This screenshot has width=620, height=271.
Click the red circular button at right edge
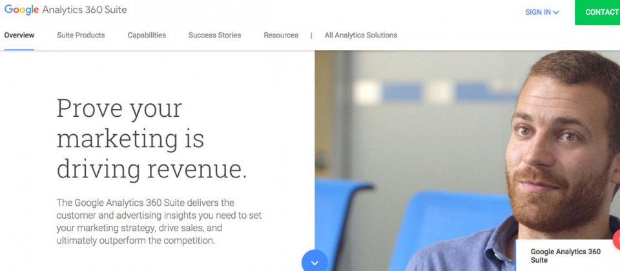tap(616, 240)
